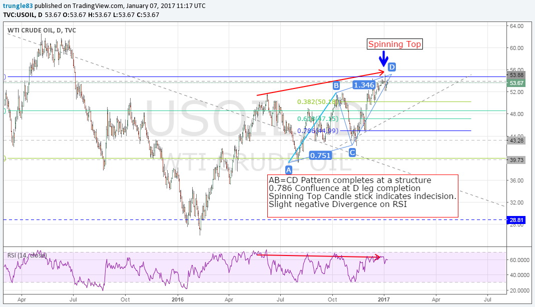Viewport: 535px width, 307px height.
Task: Click the Slight negative Divergence on RSI line
Action: [x=337, y=204]
